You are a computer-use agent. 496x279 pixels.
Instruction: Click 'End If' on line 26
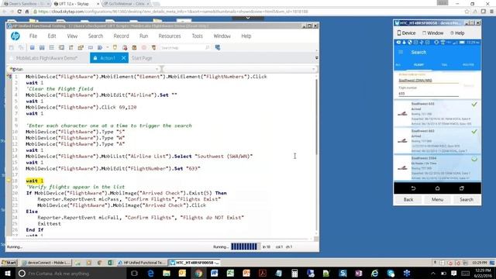pos(35,229)
